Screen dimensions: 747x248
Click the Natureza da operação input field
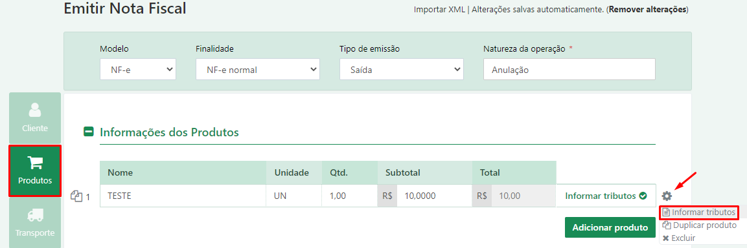tap(569, 69)
